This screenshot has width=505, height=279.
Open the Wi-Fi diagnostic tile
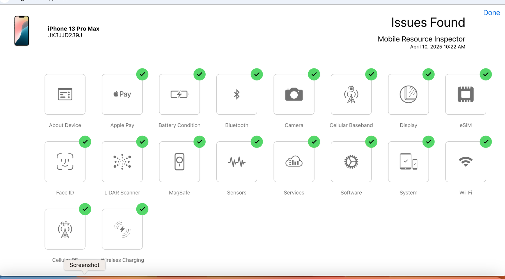pyautogui.click(x=465, y=162)
